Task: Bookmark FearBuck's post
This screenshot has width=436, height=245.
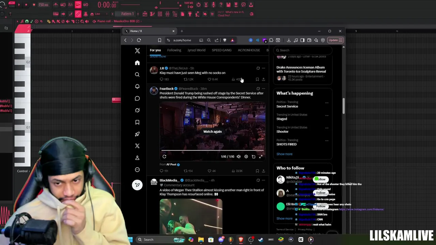Action: [x=257, y=171]
